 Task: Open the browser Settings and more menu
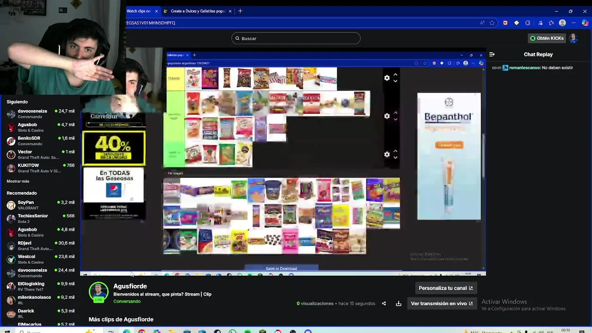point(574,23)
